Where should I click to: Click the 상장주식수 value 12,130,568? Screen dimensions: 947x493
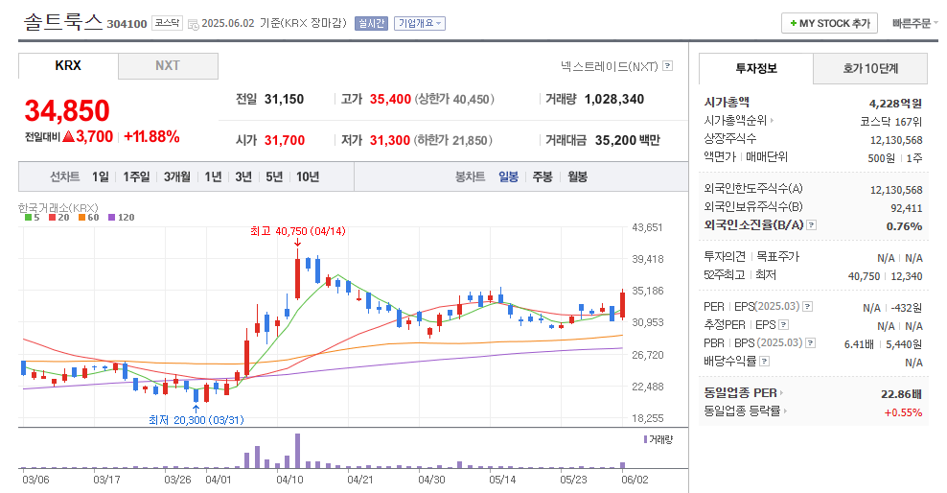[896, 140]
